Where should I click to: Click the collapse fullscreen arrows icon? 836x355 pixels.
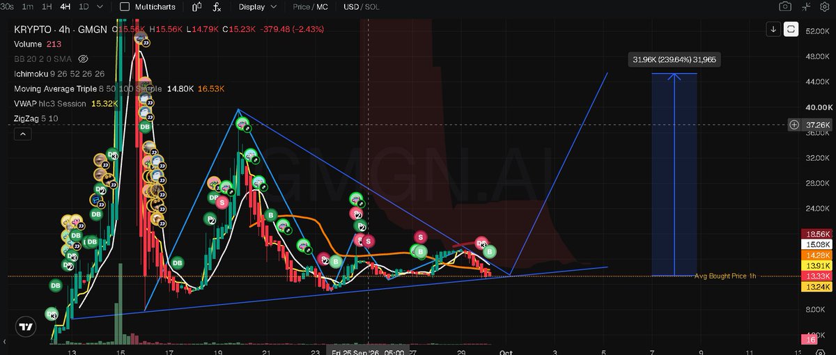806,7
